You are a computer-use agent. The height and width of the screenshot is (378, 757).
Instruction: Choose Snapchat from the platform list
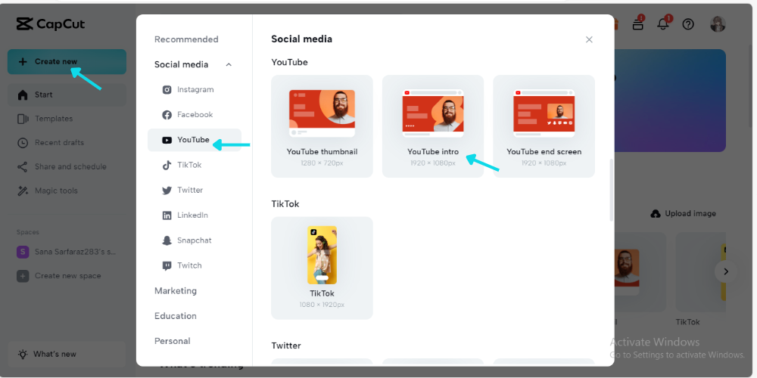(x=195, y=240)
